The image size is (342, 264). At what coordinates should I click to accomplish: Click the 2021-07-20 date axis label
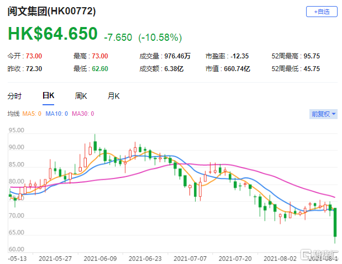(235, 258)
